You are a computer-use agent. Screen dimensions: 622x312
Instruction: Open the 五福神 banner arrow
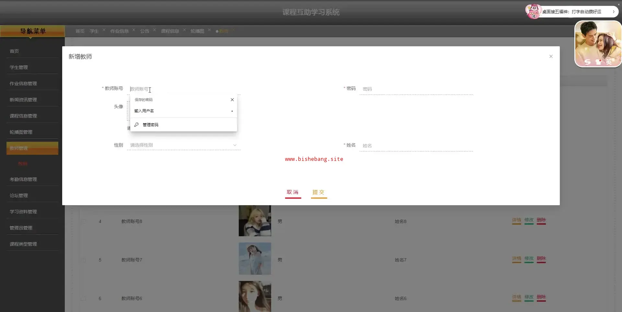[x=614, y=12]
